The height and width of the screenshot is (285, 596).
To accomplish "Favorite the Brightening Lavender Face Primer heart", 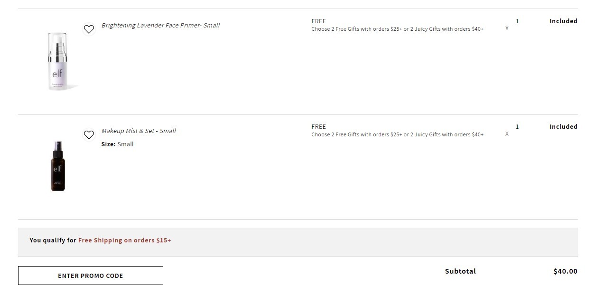I will [89, 29].
